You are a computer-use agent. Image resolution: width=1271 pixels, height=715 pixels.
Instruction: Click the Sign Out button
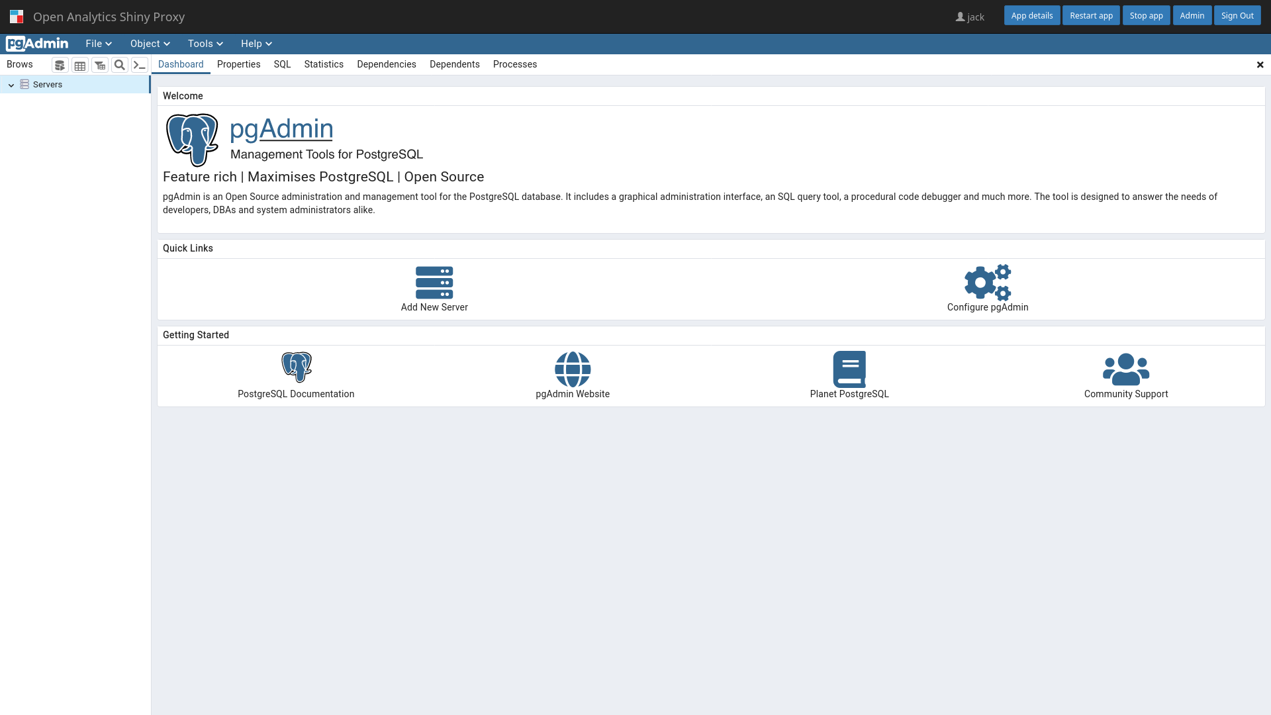[x=1237, y=16]
